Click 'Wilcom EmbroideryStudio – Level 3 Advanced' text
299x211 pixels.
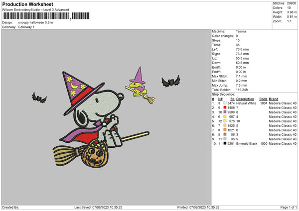pyautogui.click(x=35, y=10)
